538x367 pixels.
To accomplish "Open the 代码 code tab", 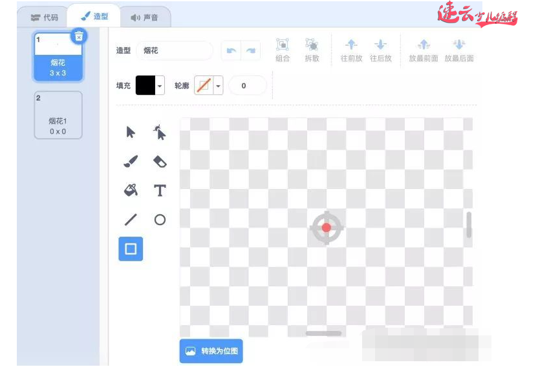I will (x=44, y=17).
